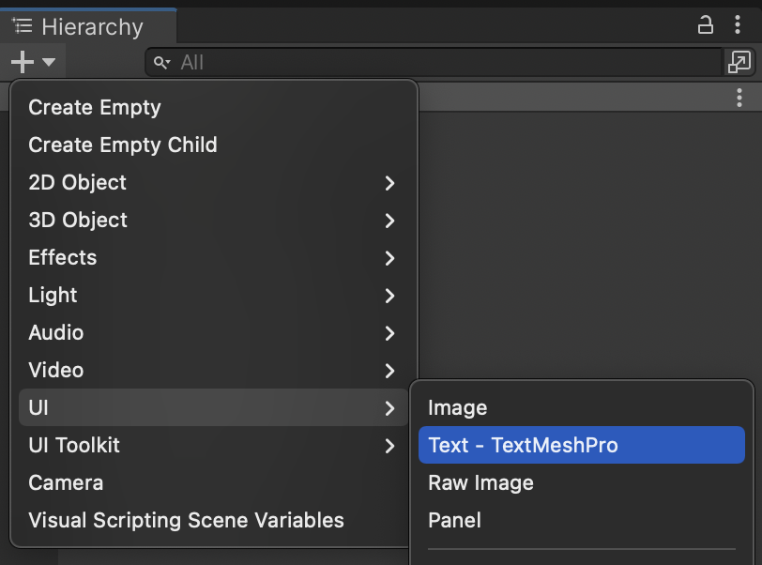Choose Create Empty from the menu
The image size is (762, 565).
95,108
